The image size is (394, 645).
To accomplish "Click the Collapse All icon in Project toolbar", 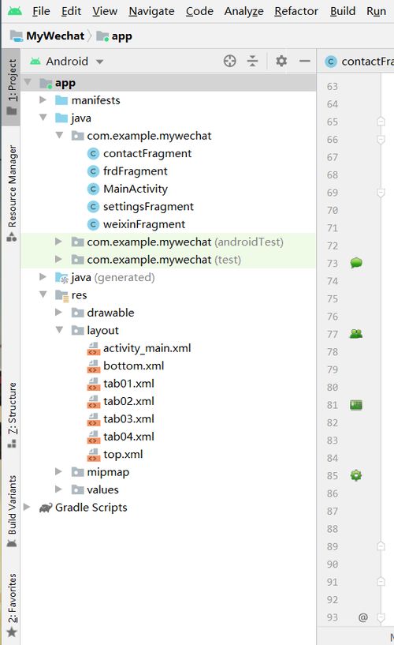I will [x=252, y=61].
